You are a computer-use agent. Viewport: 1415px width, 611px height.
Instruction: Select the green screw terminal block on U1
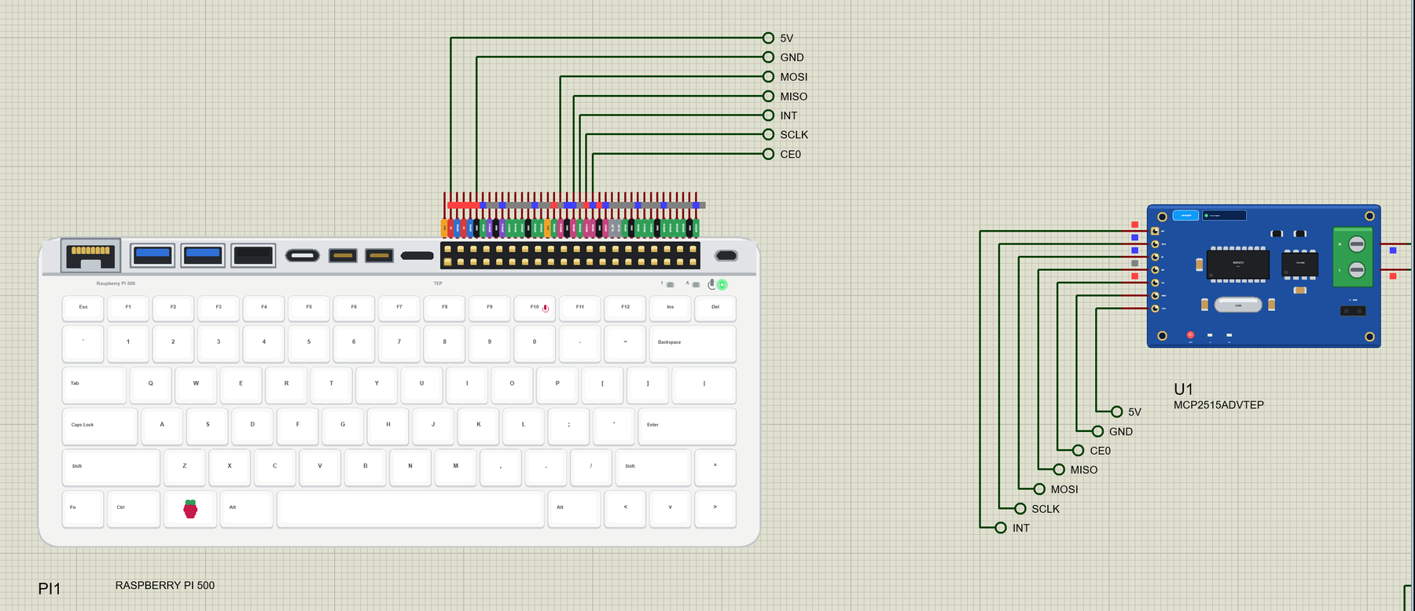tap(1353, 256)
